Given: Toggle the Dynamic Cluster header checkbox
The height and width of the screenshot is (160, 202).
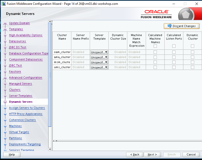Looking at the screenshot, I should point(193,46).
